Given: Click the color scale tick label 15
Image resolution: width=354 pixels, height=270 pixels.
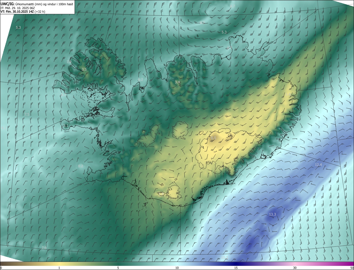Looking at the screenshot, I should (x=236, y=268).
